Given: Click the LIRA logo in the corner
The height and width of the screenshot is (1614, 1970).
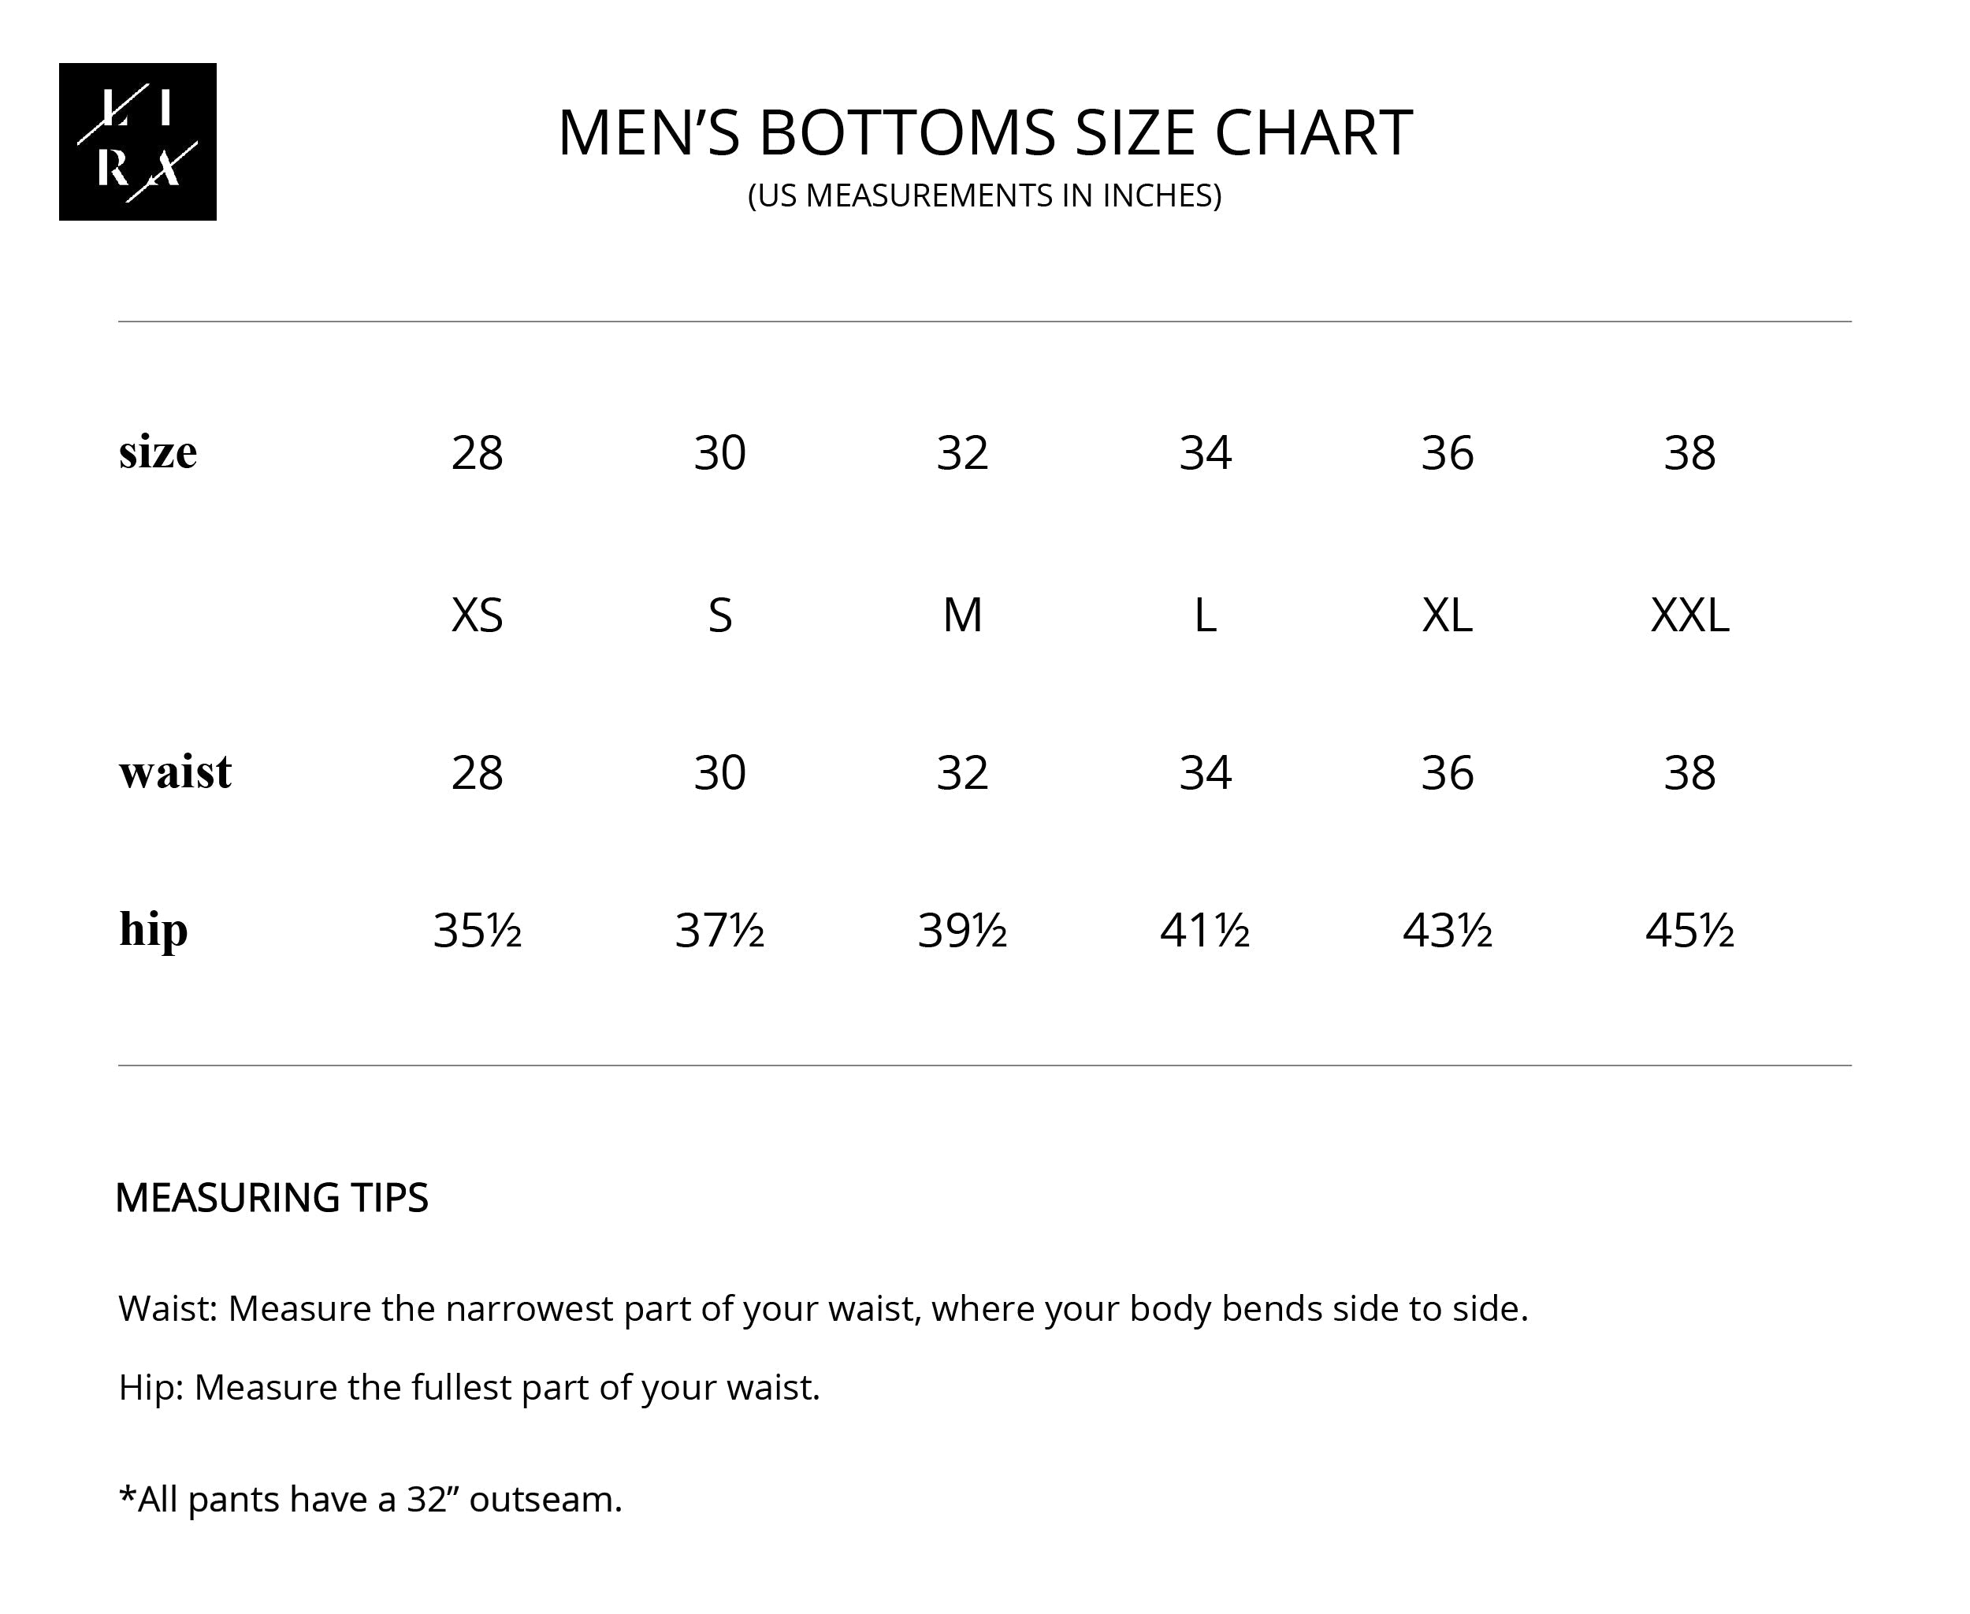Looking at the screenshot, I should pyautogui.click(x=138, y=141).
